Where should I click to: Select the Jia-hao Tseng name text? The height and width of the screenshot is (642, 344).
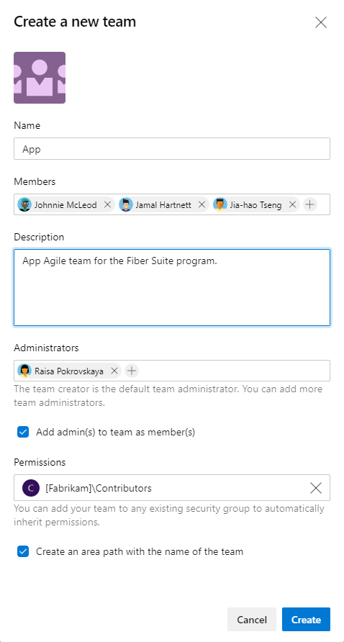(255, 205)
